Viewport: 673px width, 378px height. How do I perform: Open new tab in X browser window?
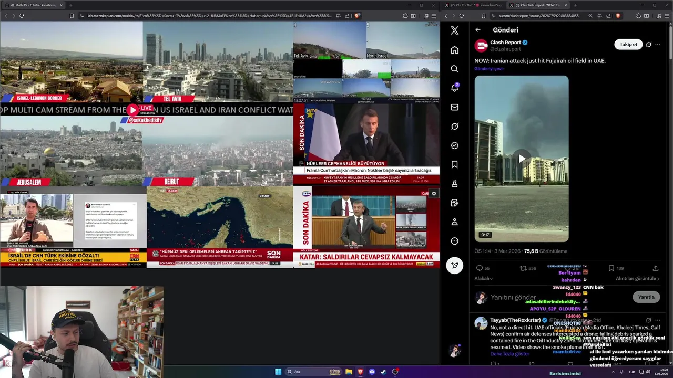[575, 5]
